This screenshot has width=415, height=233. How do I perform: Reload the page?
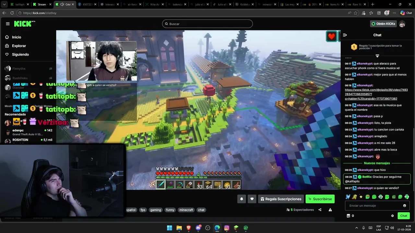pos(12,13)
